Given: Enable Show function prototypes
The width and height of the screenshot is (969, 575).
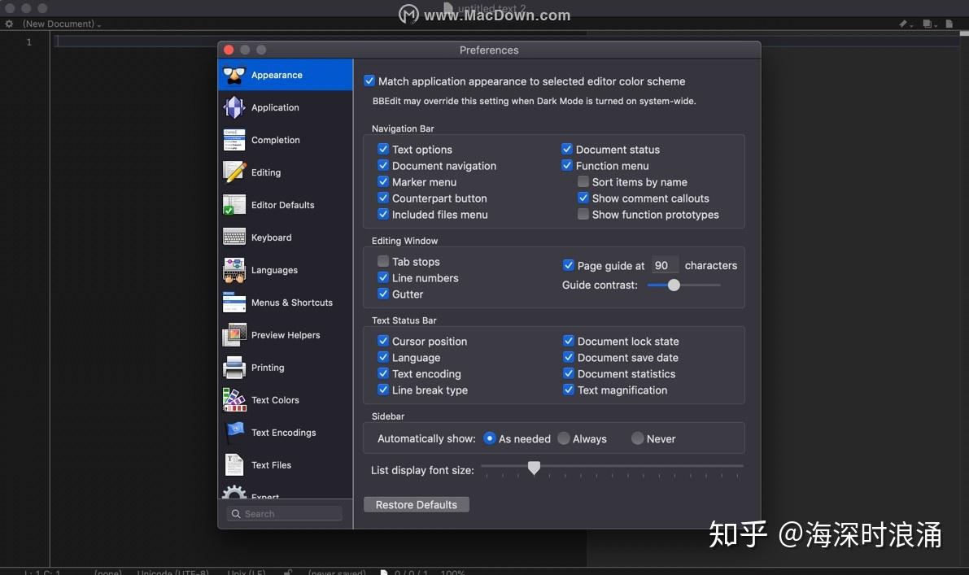Looking at the screenshot, I should click(583, 214).
